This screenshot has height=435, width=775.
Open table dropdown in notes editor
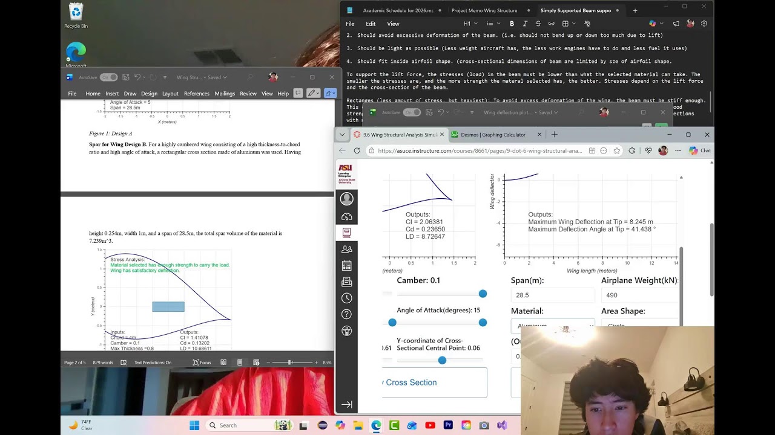(x=569, y=24)
